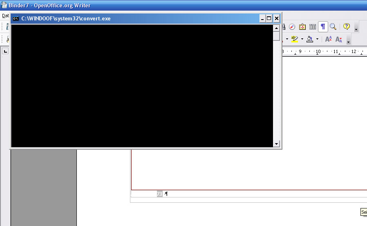Image resolution: width=367 pixels, height=226 pixels.
Task: Apply background color paint bucket
Action: (x=310, y=39)
